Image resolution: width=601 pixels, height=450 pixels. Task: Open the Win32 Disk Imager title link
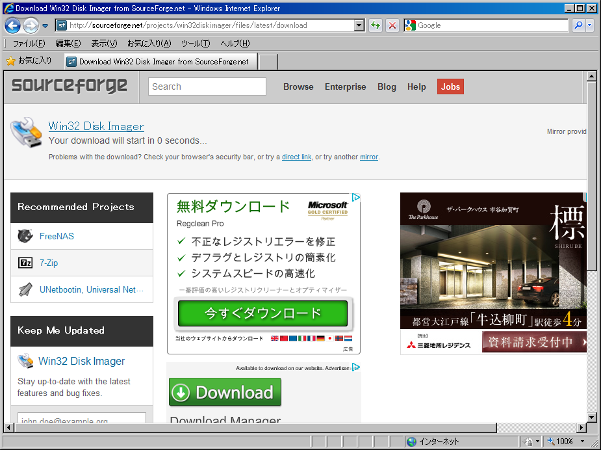[96, 126]
